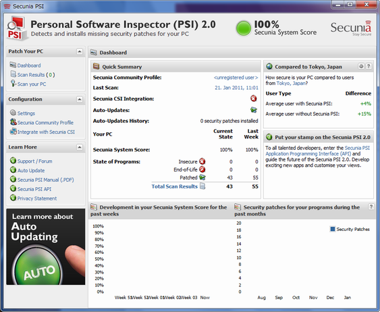Viewport: 380px width, 312px height.
Task: Click the Patched programs green icon
Action: pyautogui.click(x=202, y=177)
